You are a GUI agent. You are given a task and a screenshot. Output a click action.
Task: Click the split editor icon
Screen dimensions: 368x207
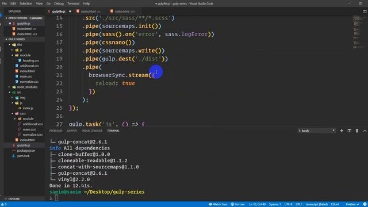(x=365, y=11)
